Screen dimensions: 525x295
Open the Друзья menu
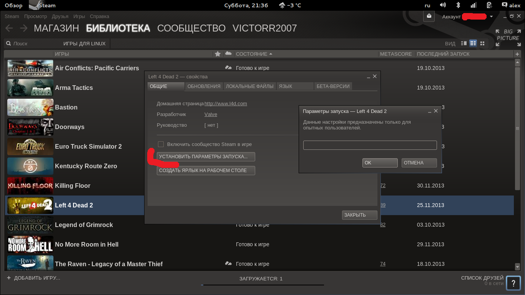[x=60, y=17]
